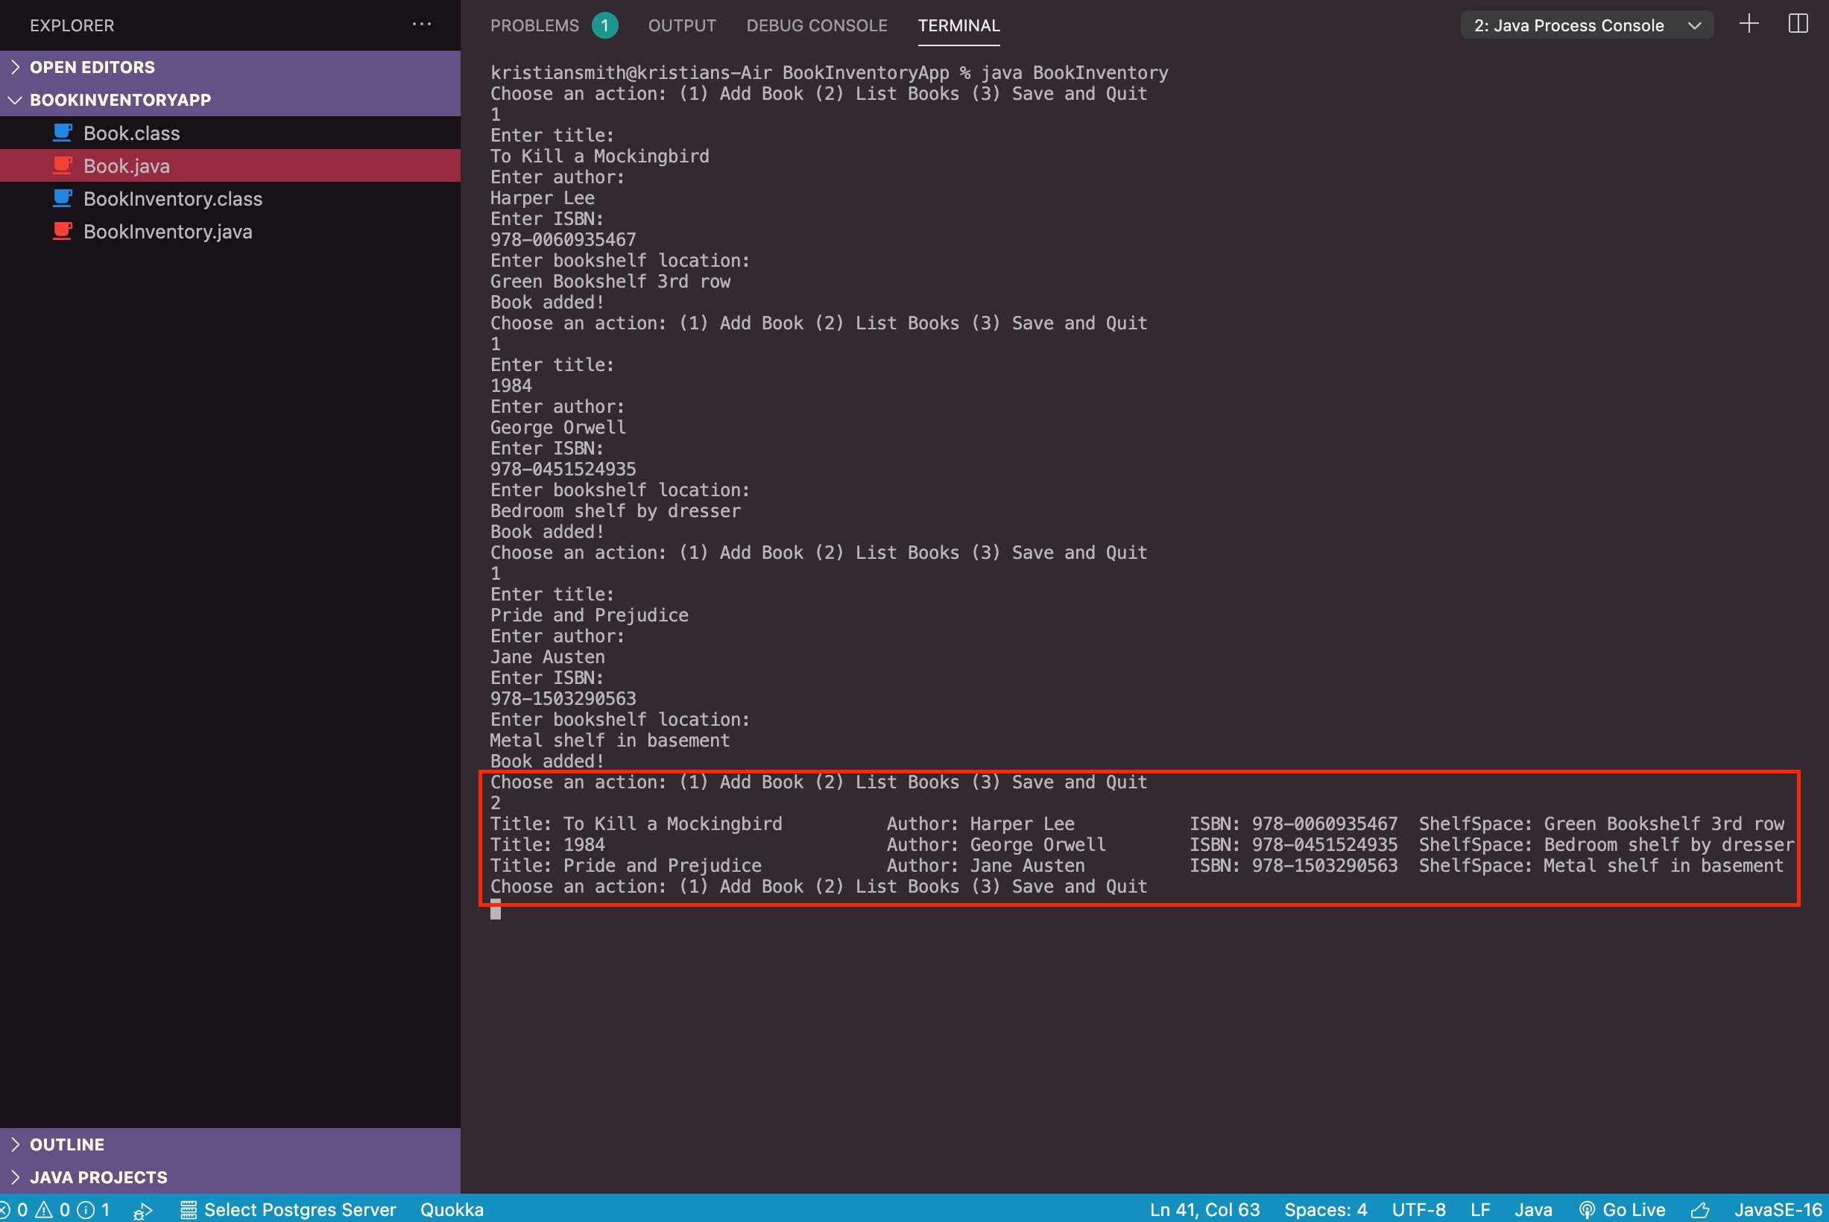1829x1222 pixels.
Task: Click the BookInventory.java file icon
Action: coord(63,231)
